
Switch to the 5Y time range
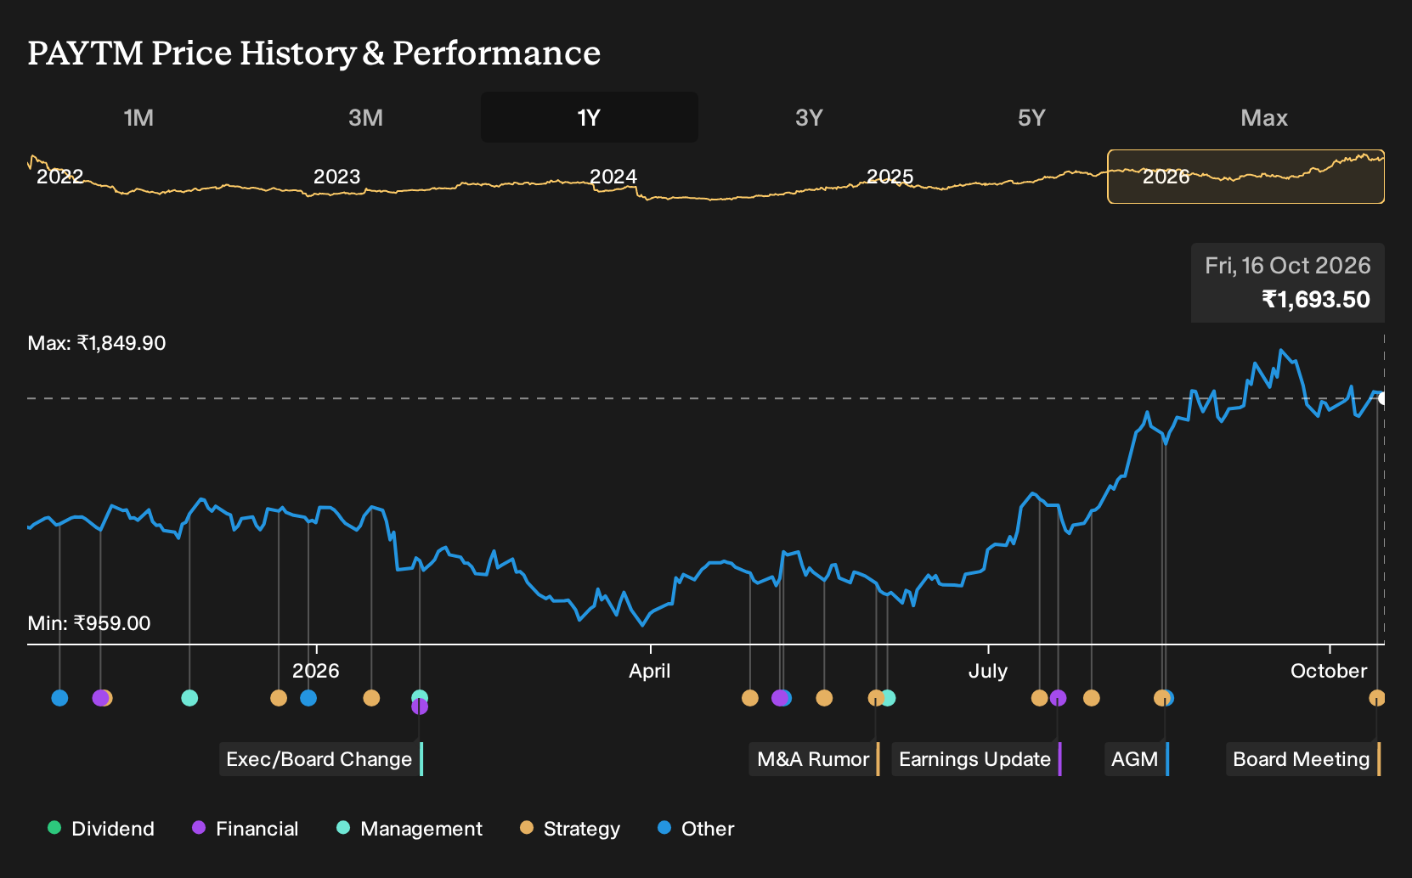(x=1031, y=117)
